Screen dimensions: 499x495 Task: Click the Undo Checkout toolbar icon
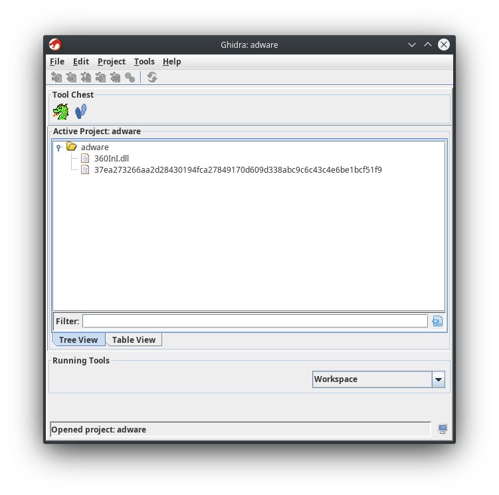(x=115, y=78)
